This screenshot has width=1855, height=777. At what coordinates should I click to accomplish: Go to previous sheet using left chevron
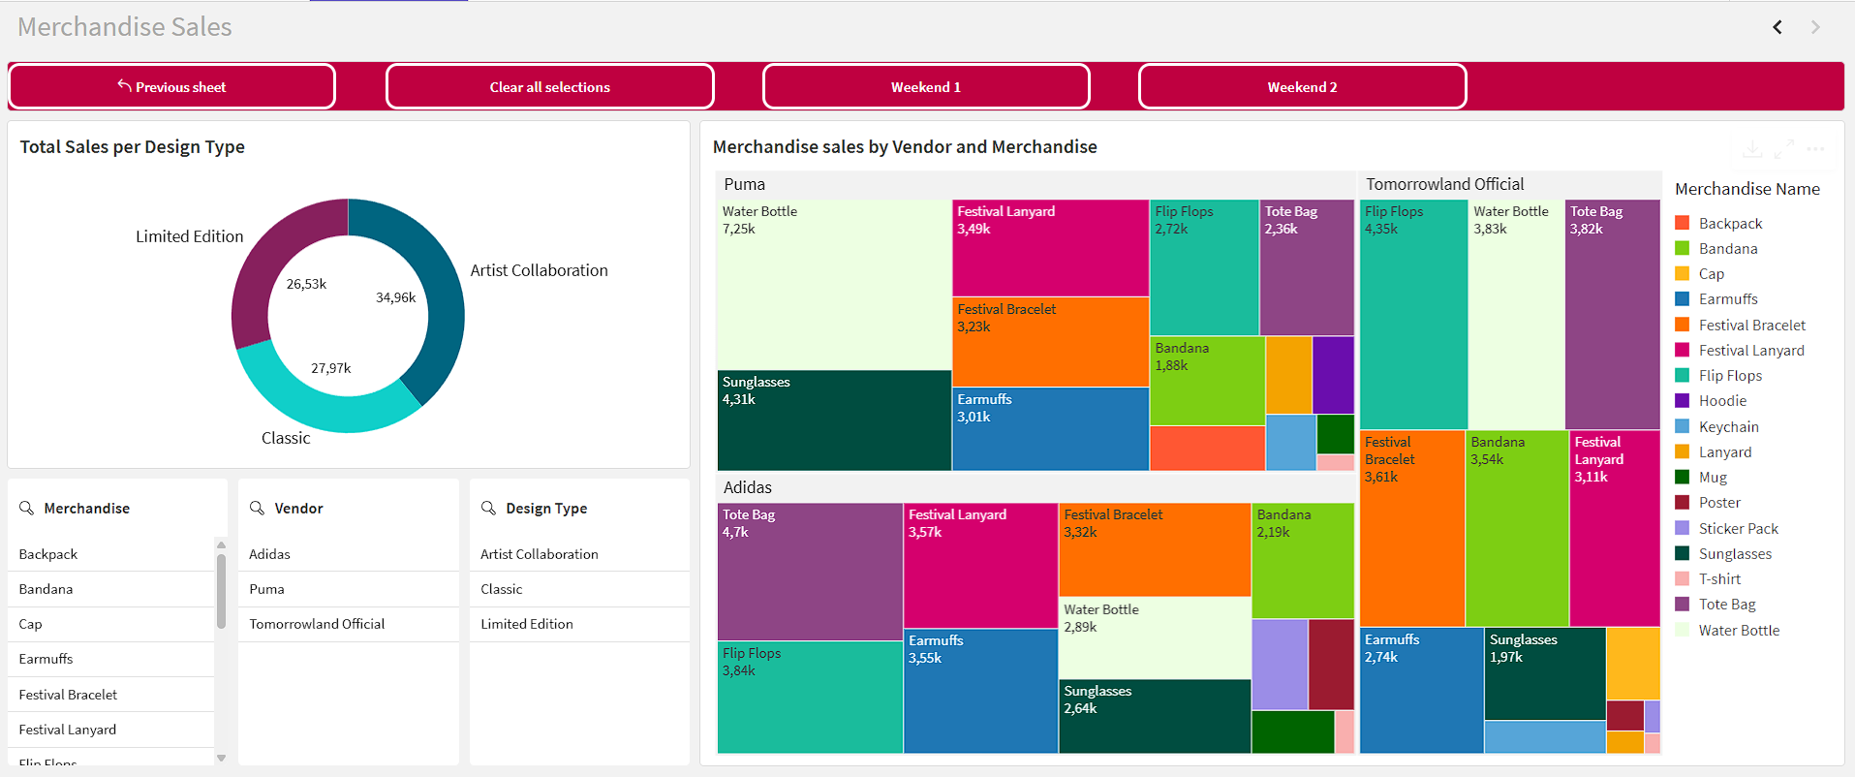(x=1778, y=27)
